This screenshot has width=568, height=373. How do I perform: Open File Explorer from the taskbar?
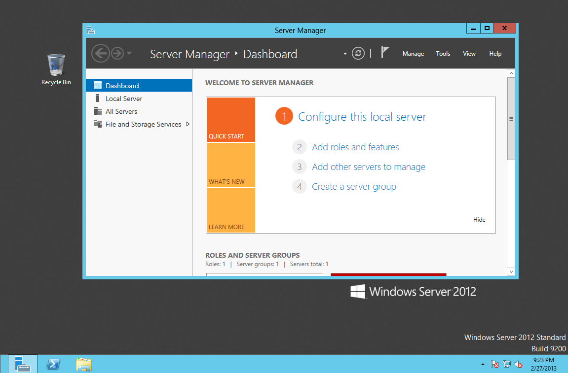84,364
